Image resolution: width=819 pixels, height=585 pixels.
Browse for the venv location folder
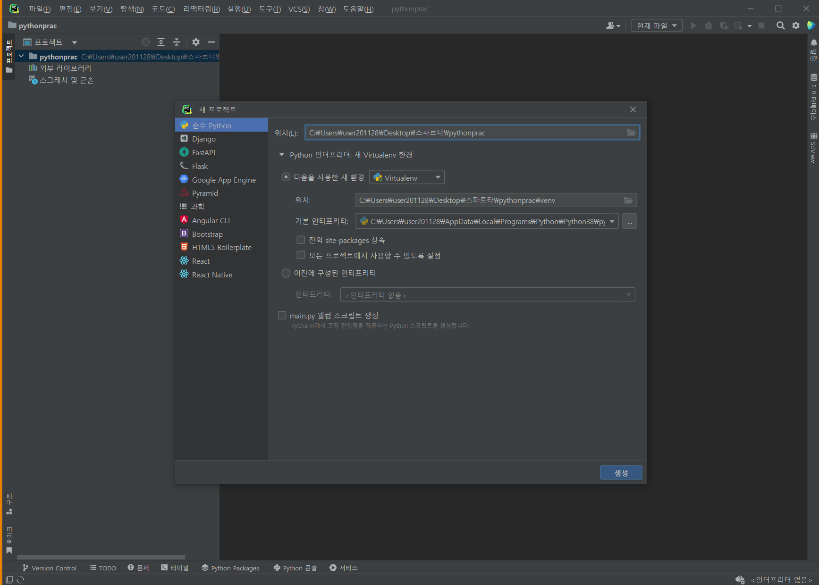coord(628,201)
